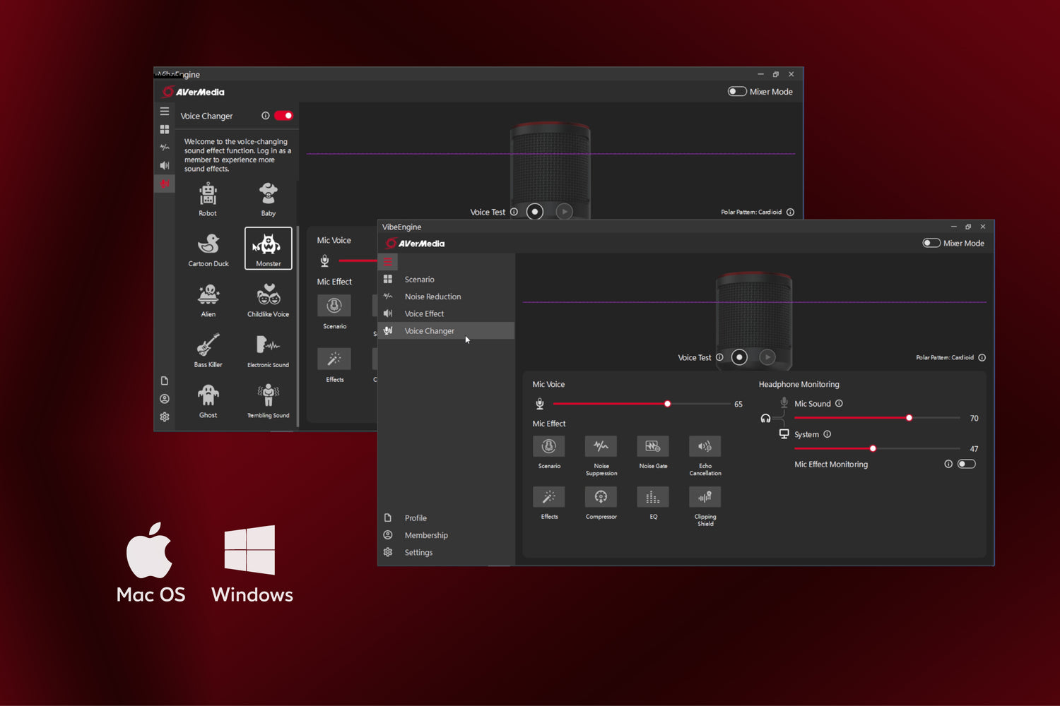Click Scenario grid icon in back window sidebar
This screenshot has height=706, width=1060.
tap(165, 129)
